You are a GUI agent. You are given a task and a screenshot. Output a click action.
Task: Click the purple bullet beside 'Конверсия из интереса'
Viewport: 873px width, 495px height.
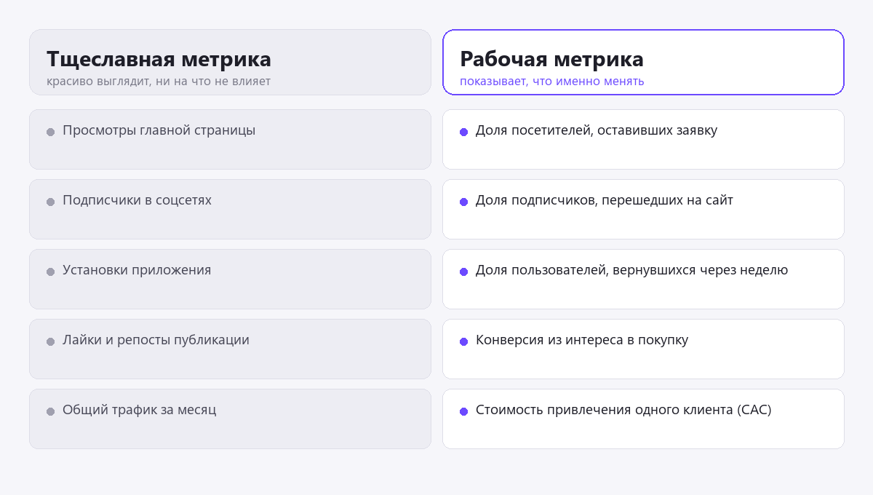click(464, 341)
